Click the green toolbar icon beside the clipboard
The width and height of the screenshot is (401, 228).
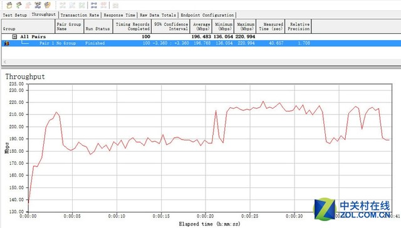(19, 5)
